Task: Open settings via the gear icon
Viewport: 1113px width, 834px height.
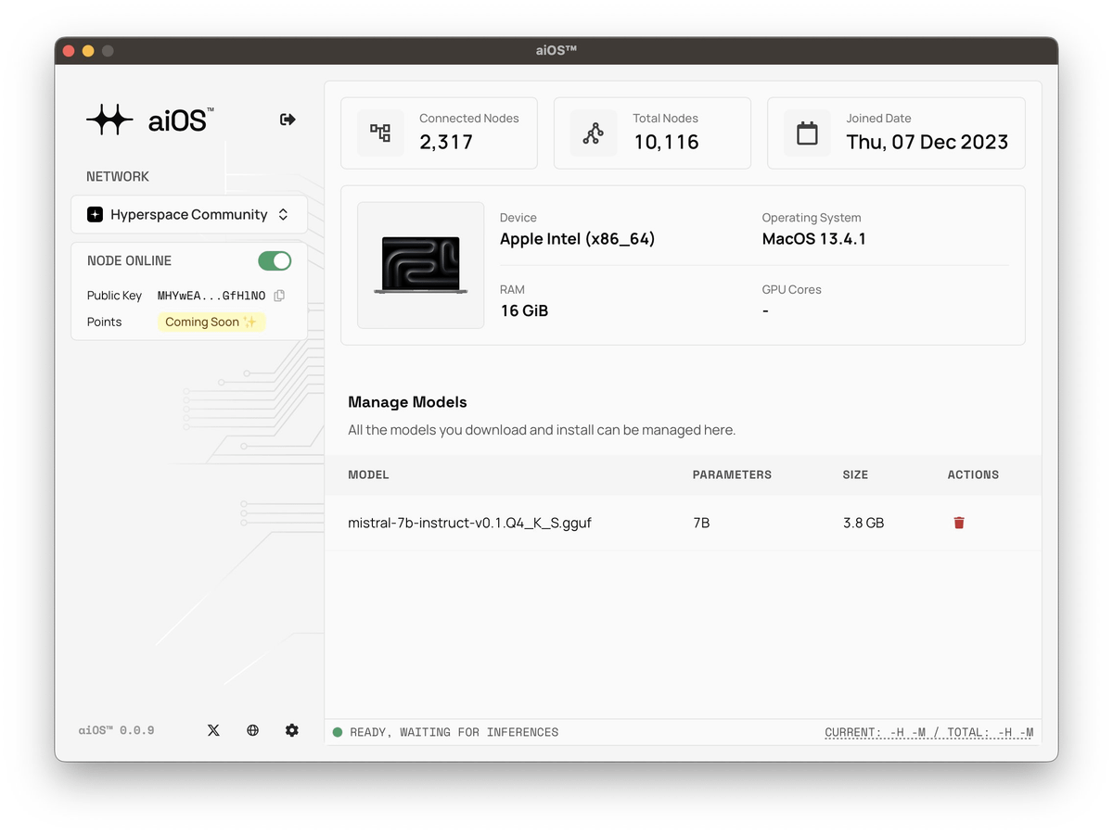Action: (291, 730)
